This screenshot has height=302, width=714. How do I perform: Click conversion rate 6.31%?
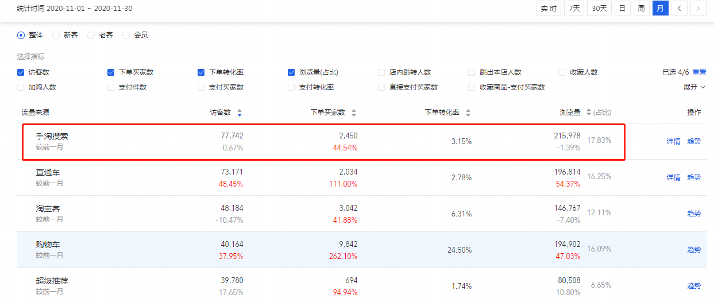(461, 214)
